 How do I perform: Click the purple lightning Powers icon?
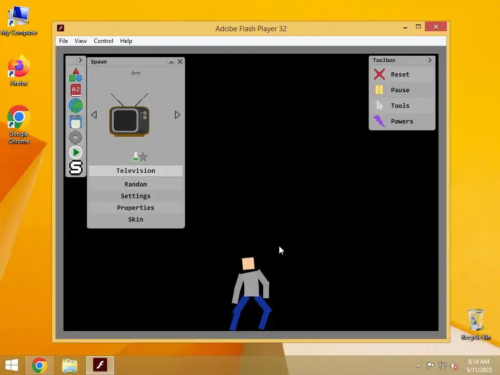pos(379,121)
